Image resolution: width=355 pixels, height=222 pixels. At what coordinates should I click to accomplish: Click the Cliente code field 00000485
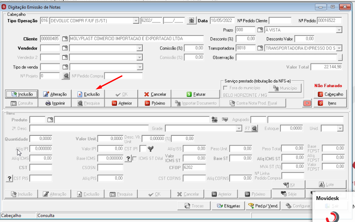click(x=50, y=38)
